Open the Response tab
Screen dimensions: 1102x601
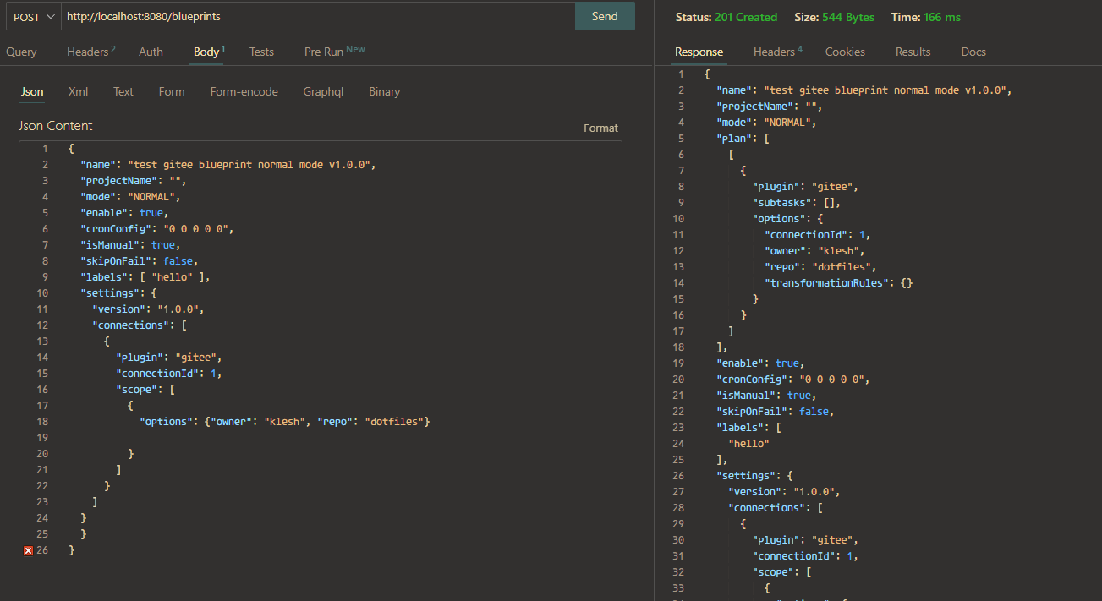pos(699,52)
